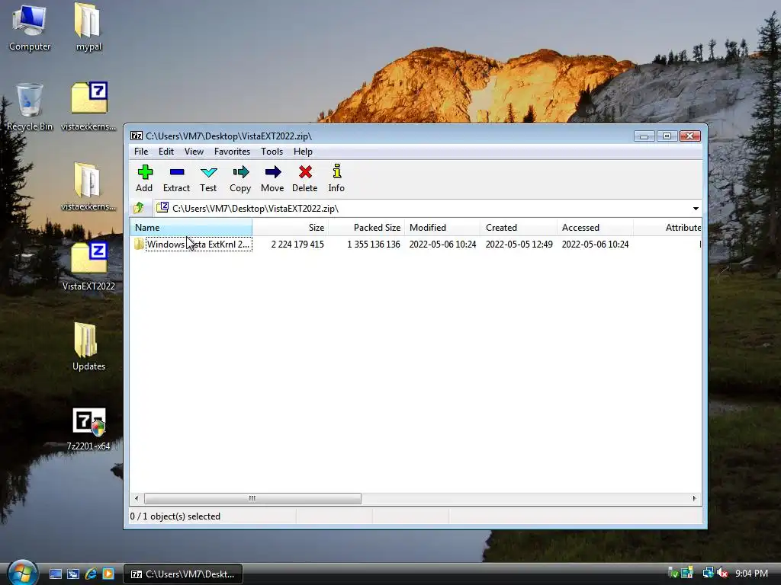Click the muted volume tray icon
The width and height of the screenshot is (781, 585).
(x=723, y=574)
